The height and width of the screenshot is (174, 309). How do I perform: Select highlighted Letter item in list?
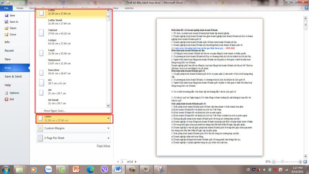[71, 13]
